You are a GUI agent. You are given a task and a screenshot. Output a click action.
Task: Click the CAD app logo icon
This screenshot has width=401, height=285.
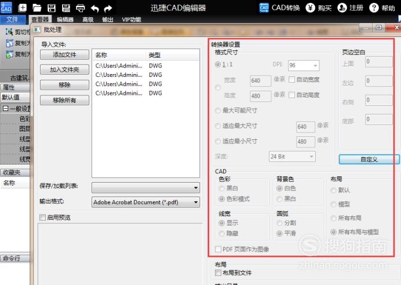6,8
